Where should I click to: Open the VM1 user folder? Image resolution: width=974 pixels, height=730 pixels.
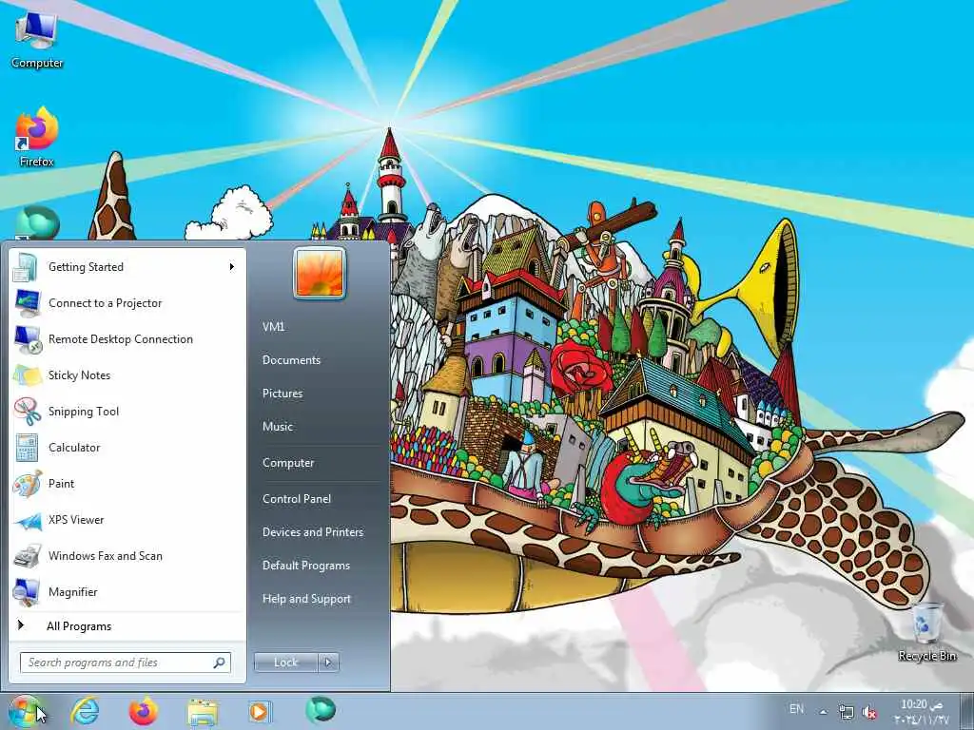(273, 327)
